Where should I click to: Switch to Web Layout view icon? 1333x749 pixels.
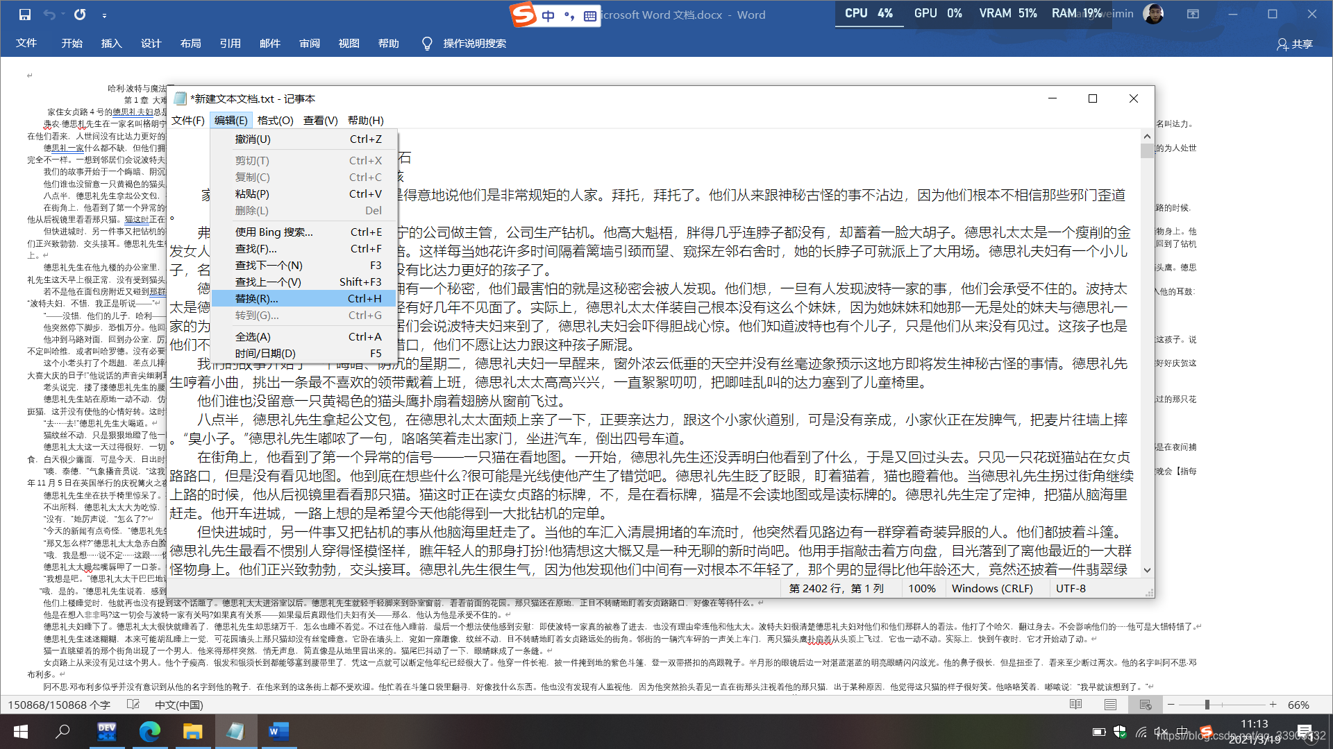[1146, 705]
